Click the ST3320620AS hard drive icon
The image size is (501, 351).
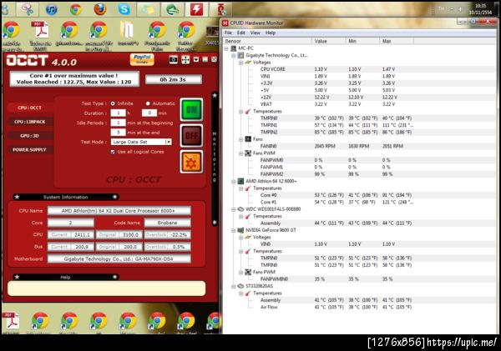(240, 286)
